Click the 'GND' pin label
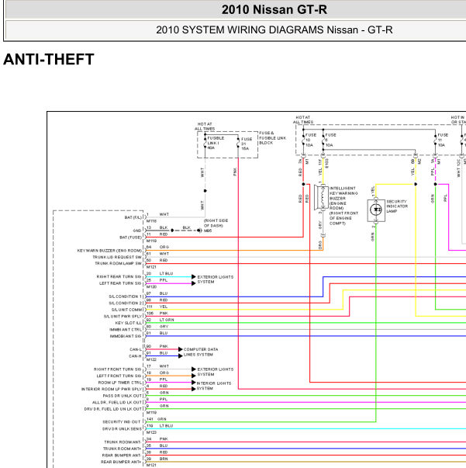Image resolution: width=466 pixels, height=468 pixels. (x=137, y=231)
